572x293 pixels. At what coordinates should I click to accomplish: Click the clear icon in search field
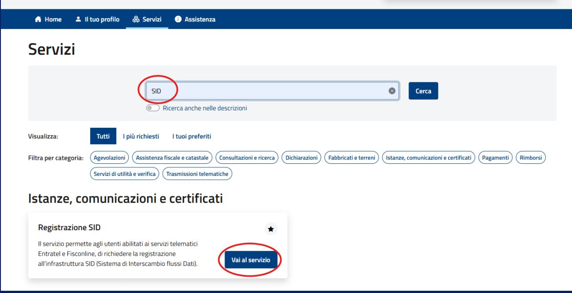(392, 91)
